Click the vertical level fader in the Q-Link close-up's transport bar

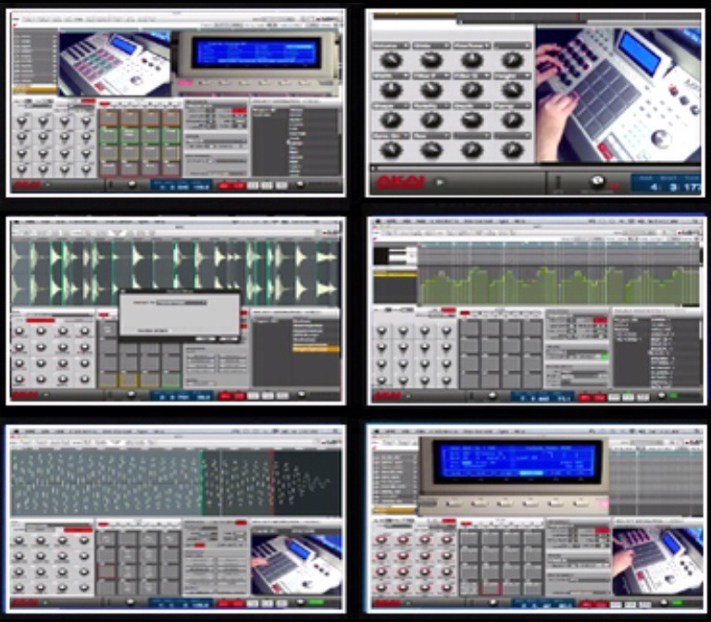pos(558,182)
